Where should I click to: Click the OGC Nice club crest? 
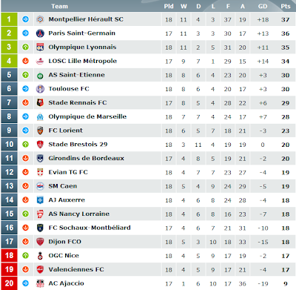click(x=40, y=256)
